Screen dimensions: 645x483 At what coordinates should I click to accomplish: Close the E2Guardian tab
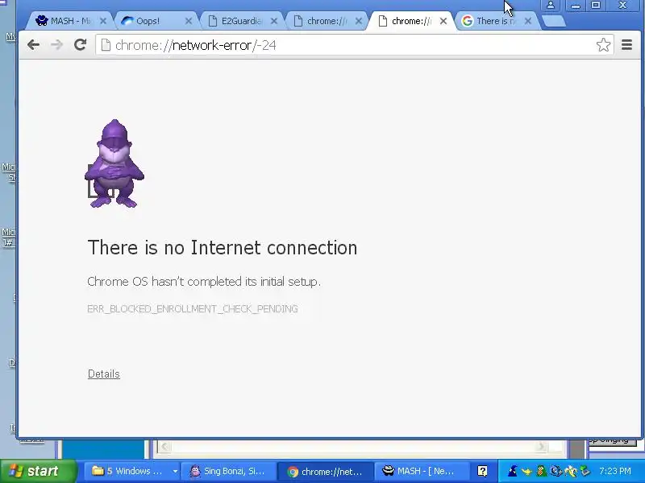[x=274, y=21]
